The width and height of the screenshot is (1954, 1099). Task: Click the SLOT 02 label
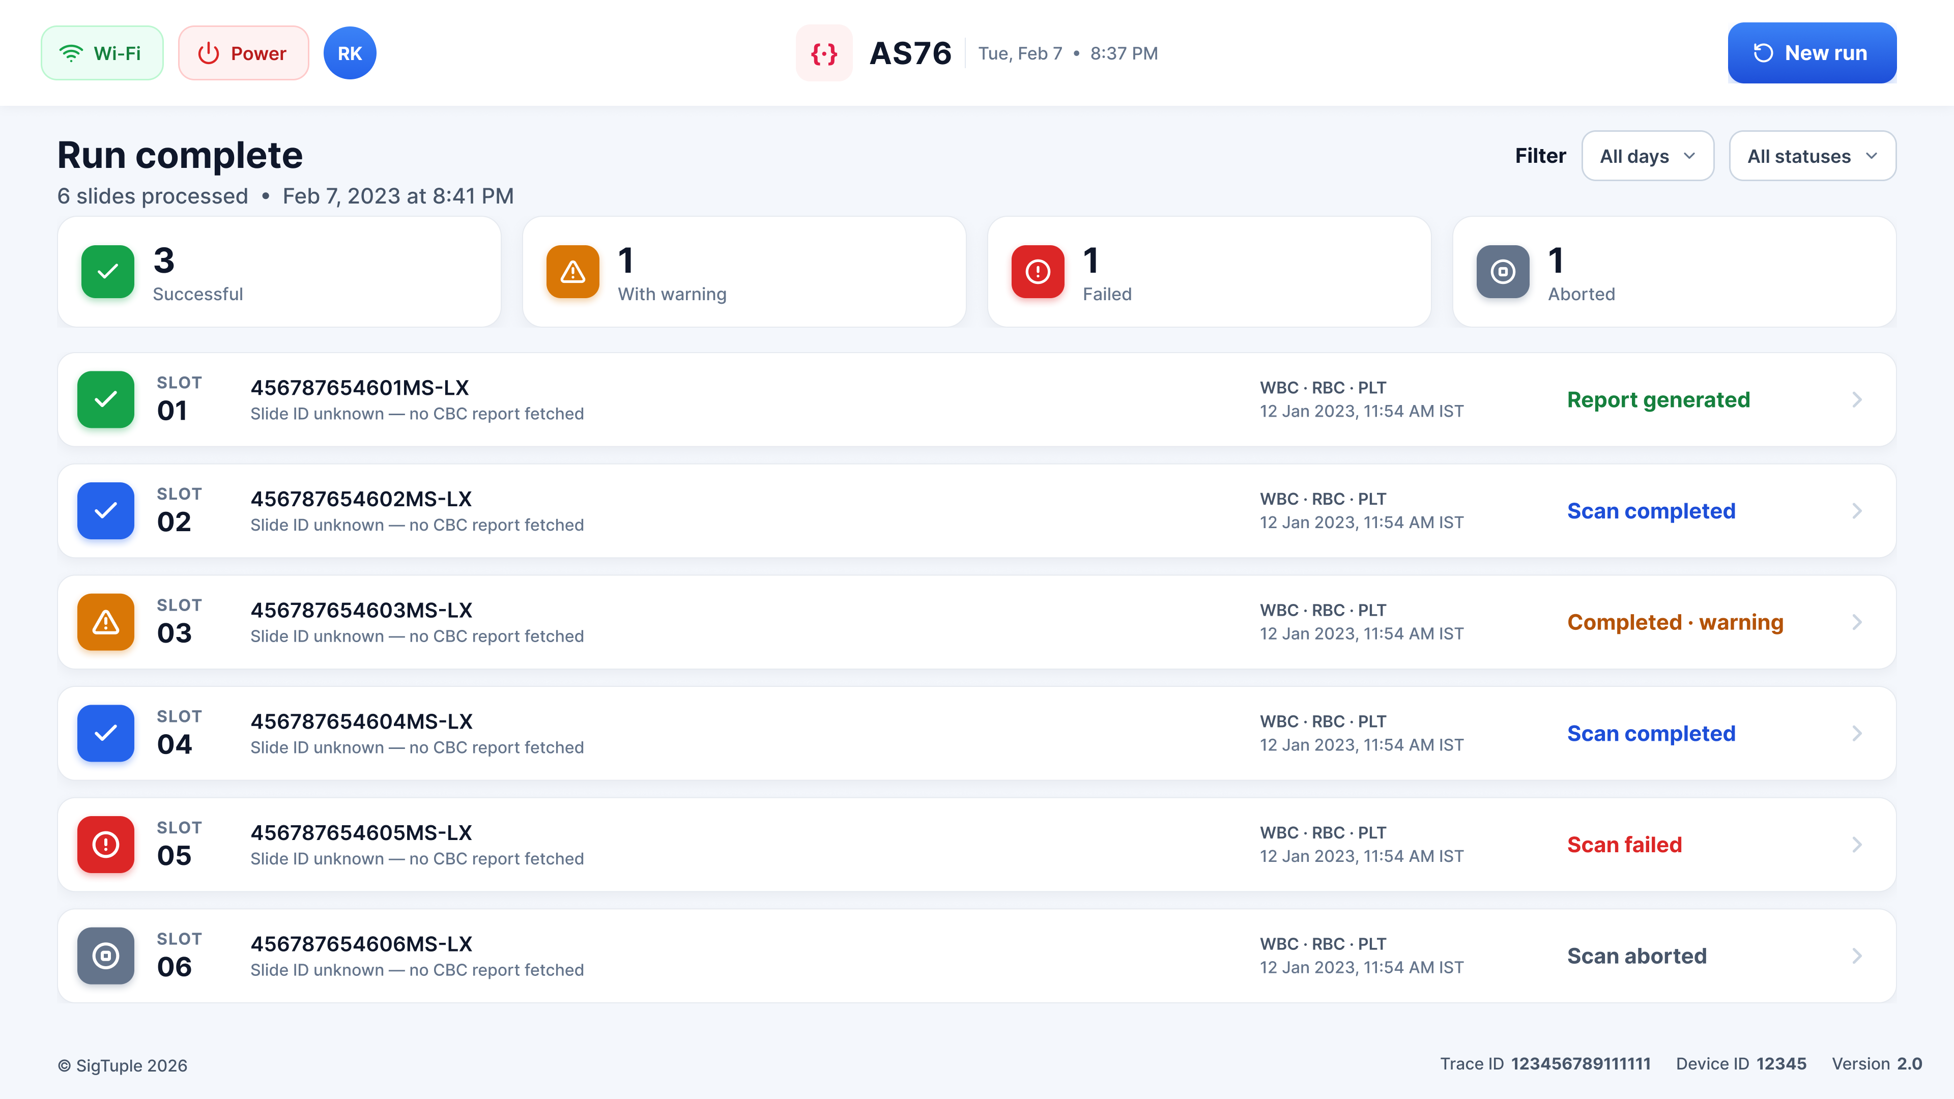[x=179, y=494]
